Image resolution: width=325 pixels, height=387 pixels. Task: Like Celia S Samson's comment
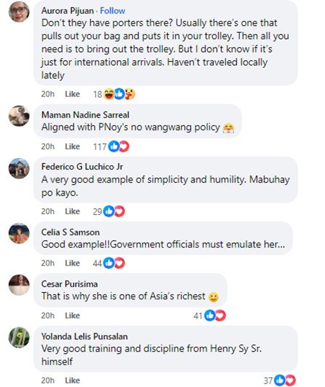pyautogui.click(x=72, y=263)
